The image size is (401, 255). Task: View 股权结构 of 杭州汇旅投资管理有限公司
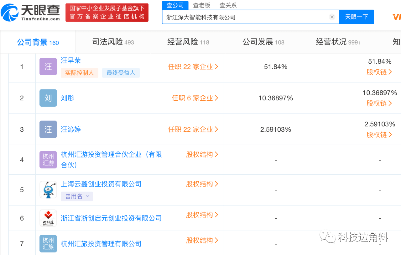click(x=202, y=240)
